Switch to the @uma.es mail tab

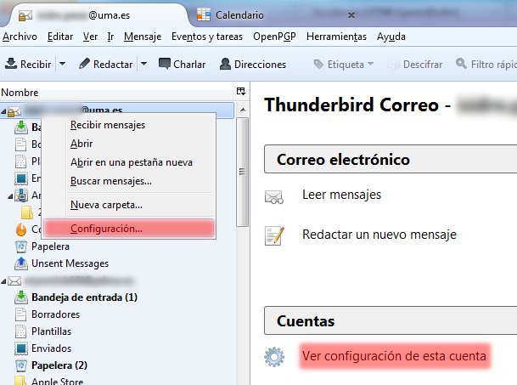[x=99, y=15]
